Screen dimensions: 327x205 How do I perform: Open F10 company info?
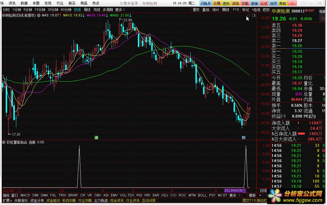(236, 10)
